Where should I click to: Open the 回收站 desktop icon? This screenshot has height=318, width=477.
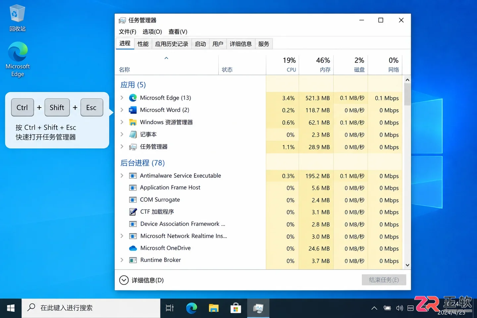pos(17,18)
